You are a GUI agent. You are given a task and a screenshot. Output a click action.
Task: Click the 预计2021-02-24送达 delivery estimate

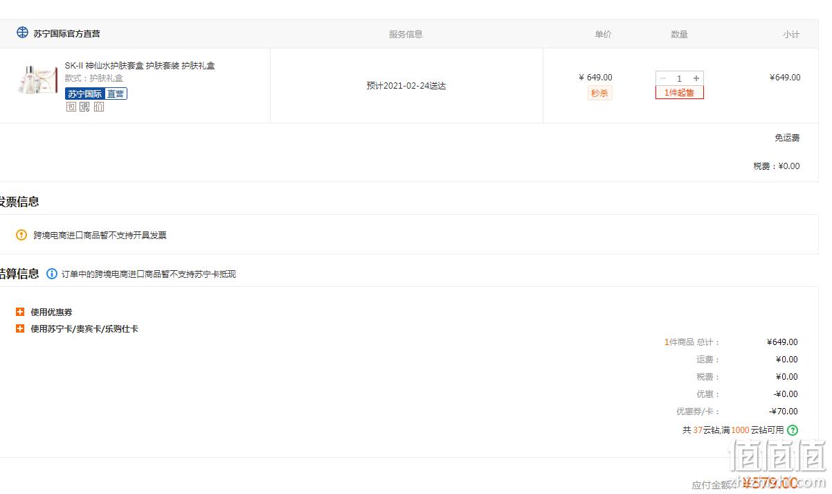[x=406, y=86]
